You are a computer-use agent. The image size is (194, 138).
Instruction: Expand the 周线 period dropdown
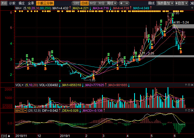click(111, 3)
